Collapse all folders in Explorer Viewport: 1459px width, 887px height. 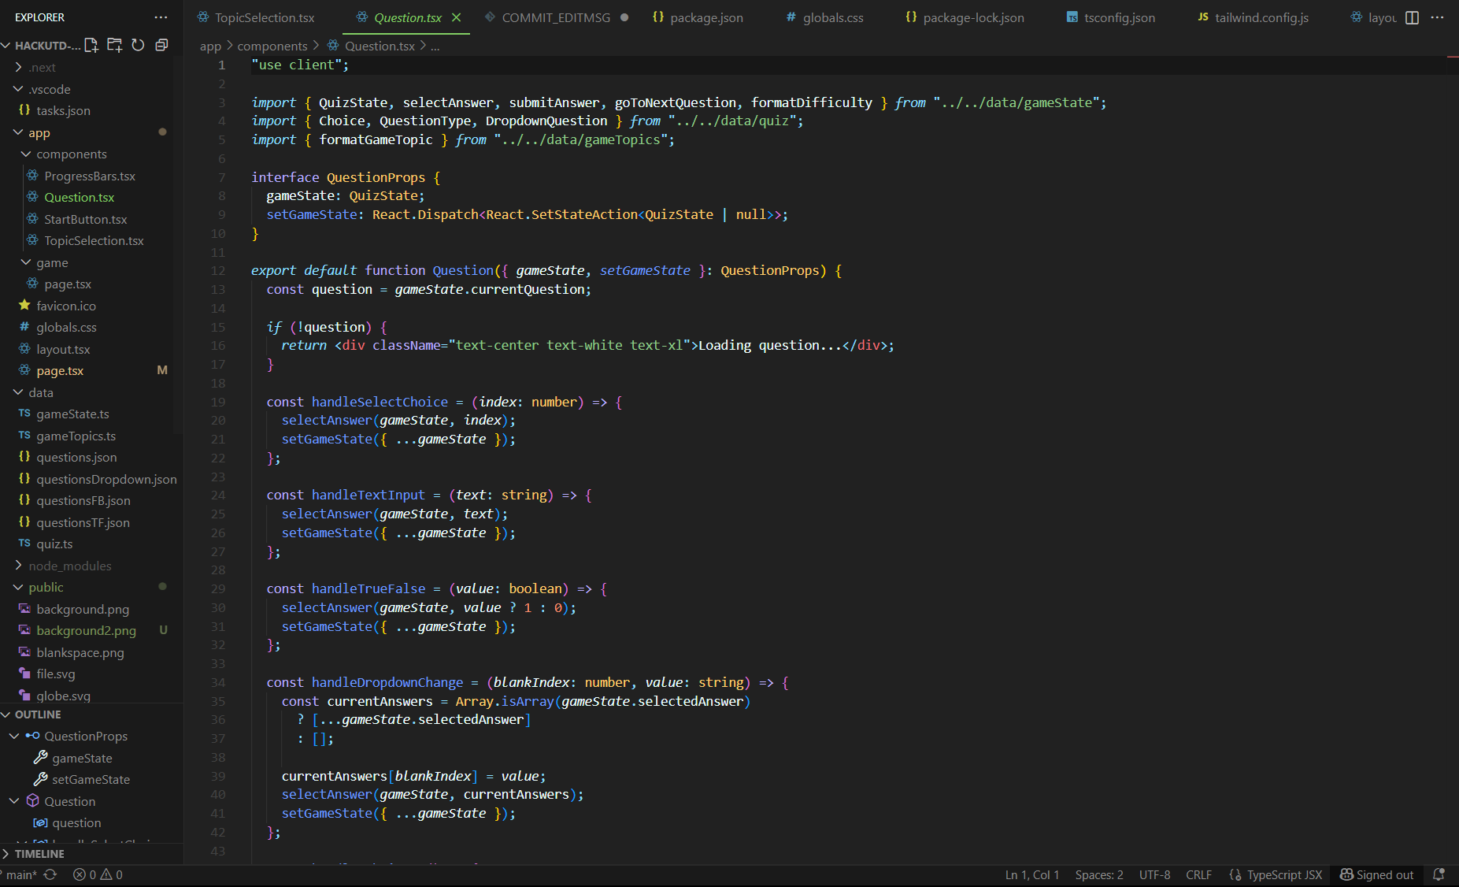click(161, 45)
